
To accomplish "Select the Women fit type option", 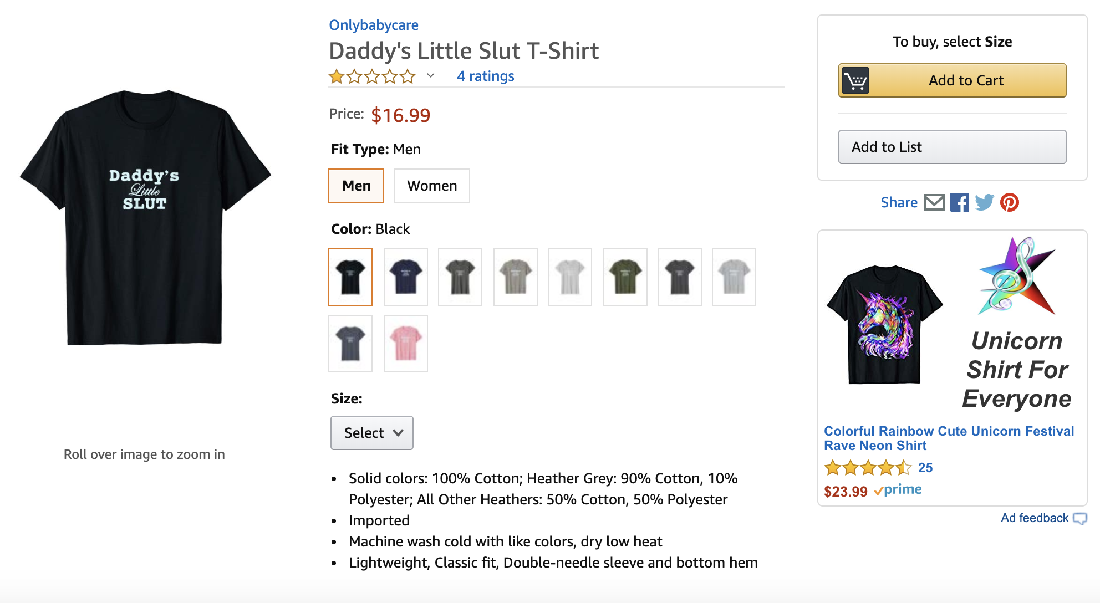I will [432, 186].
